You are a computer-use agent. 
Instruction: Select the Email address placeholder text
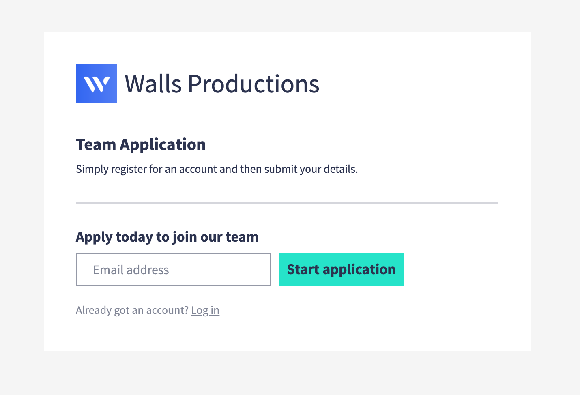coord(131,269)
